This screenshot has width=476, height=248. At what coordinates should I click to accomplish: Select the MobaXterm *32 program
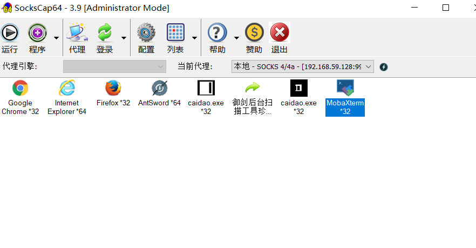pos(345,98)
